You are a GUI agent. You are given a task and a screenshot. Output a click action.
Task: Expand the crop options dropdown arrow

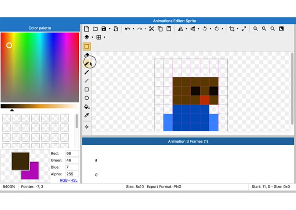coord(237,29)
